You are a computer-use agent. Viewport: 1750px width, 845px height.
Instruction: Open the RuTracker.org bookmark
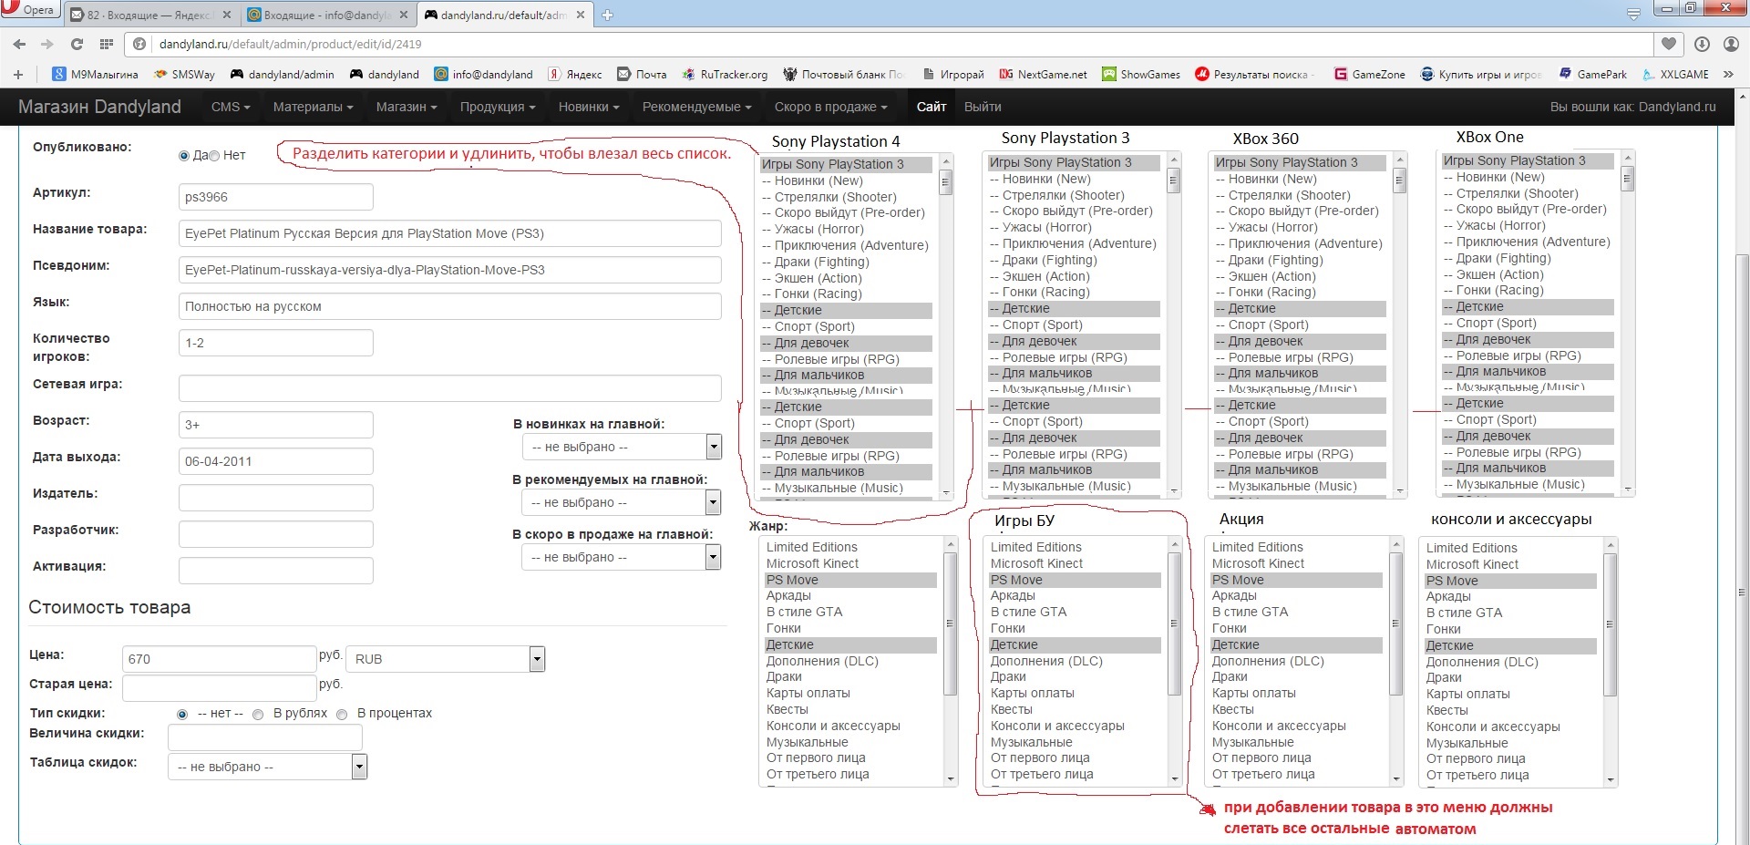(x=725, y=74)
